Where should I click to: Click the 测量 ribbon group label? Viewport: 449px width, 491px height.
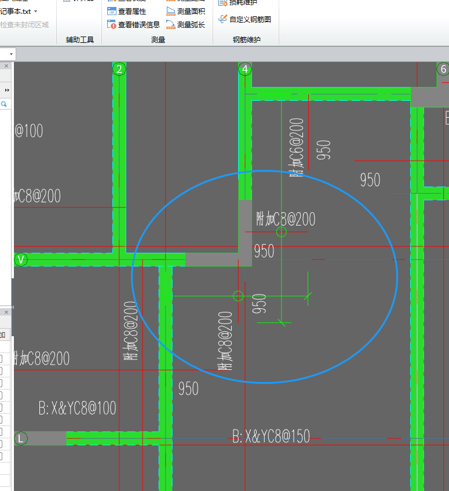[x=158, y=40]
